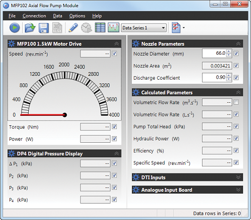
Task: Export to Excel with XLSX icon
Action: (x=57, y=28)
